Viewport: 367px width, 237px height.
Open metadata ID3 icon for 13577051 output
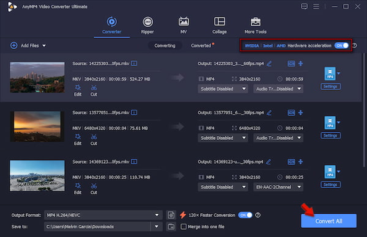click(x=291, y=112)
